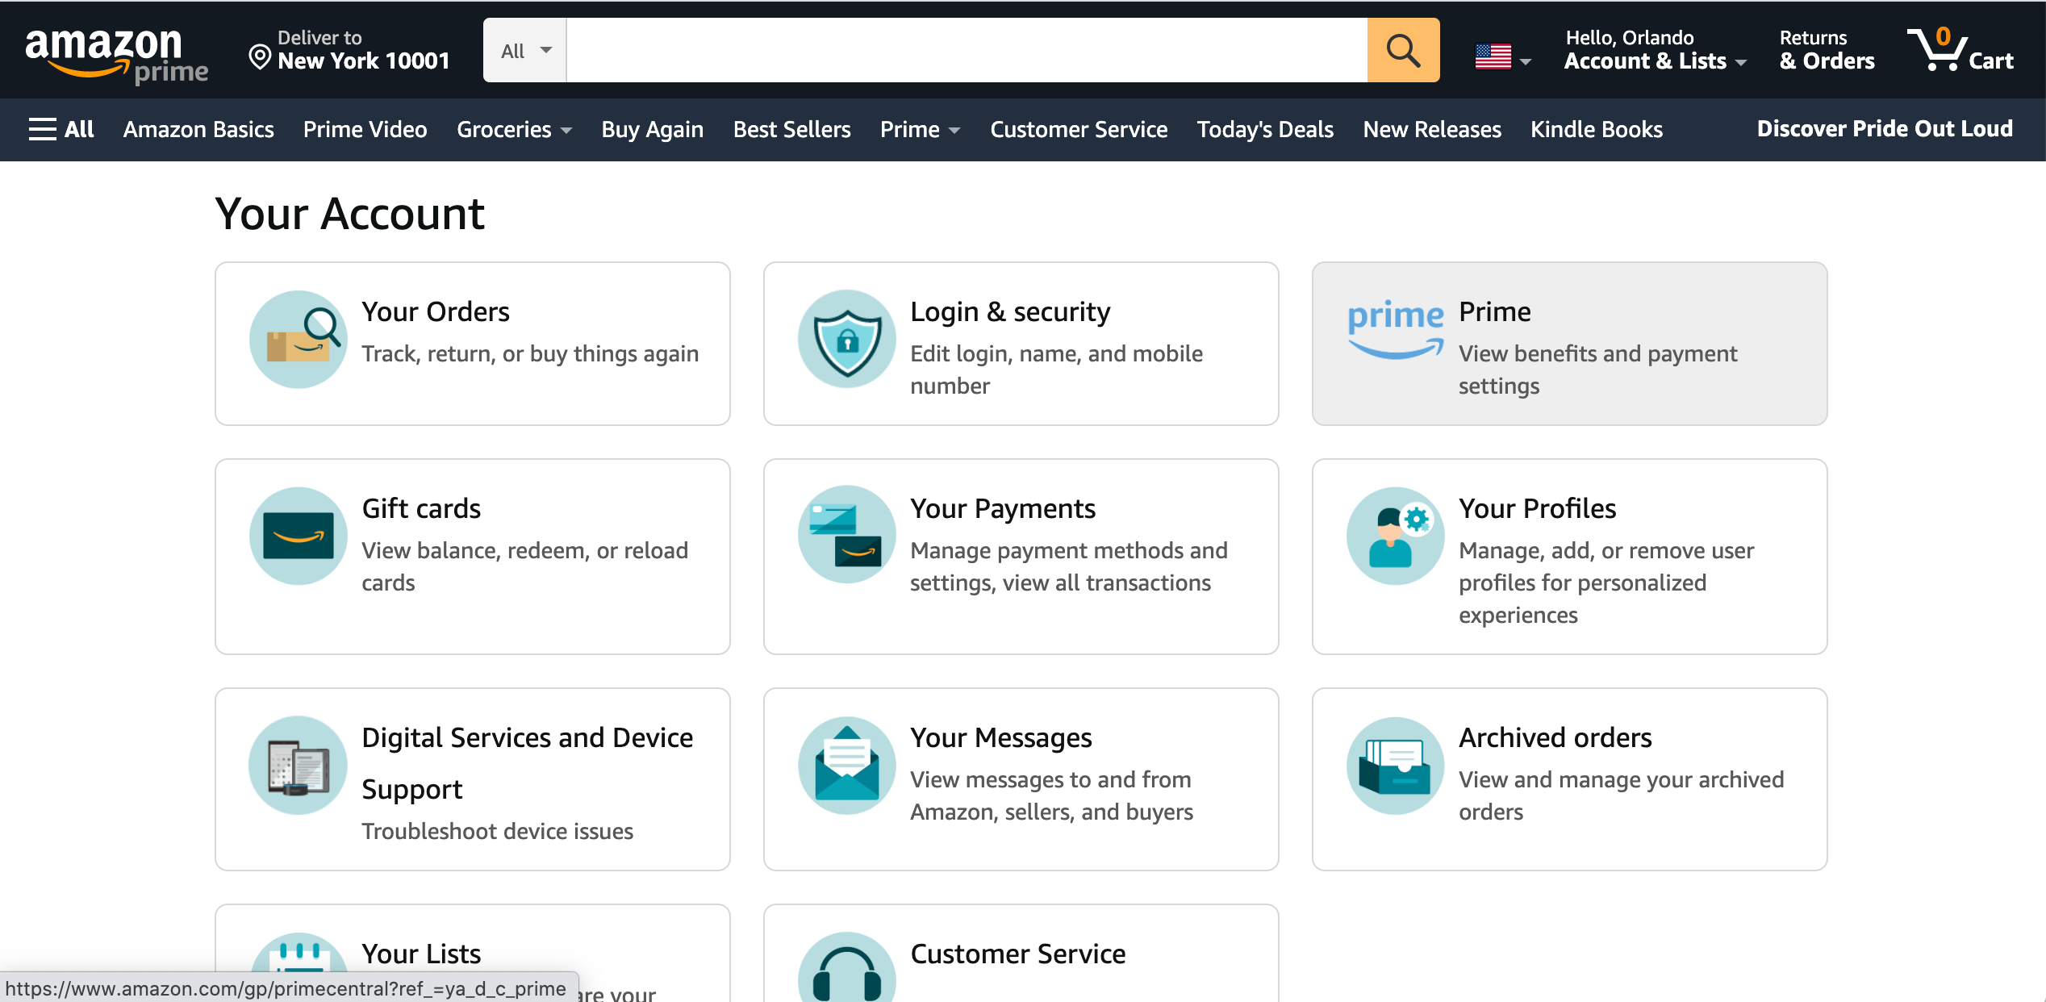Open Login & security title
This screenshot has width=2046, height=1002.
coord(1010,311)
